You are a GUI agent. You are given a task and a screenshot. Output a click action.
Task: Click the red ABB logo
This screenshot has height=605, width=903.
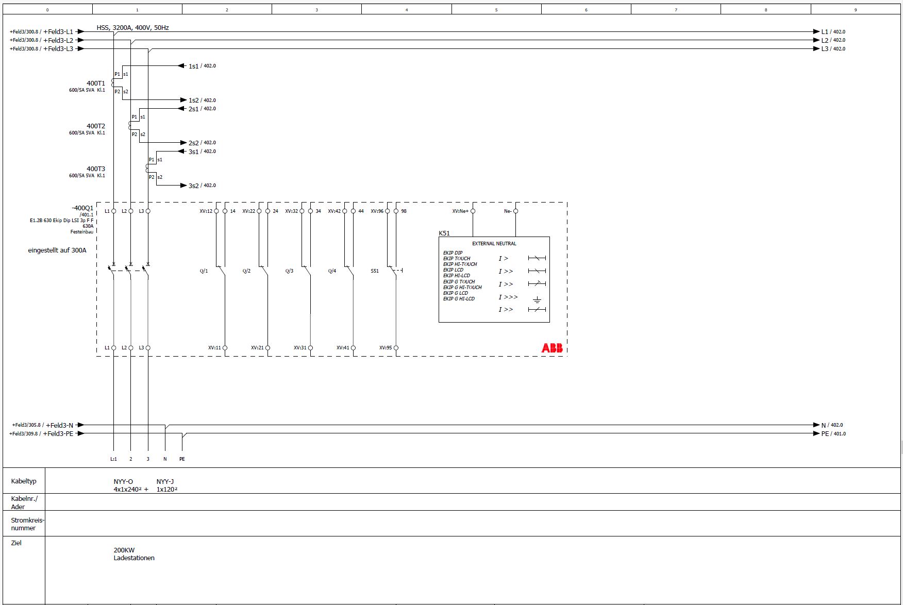pos(552,348)
